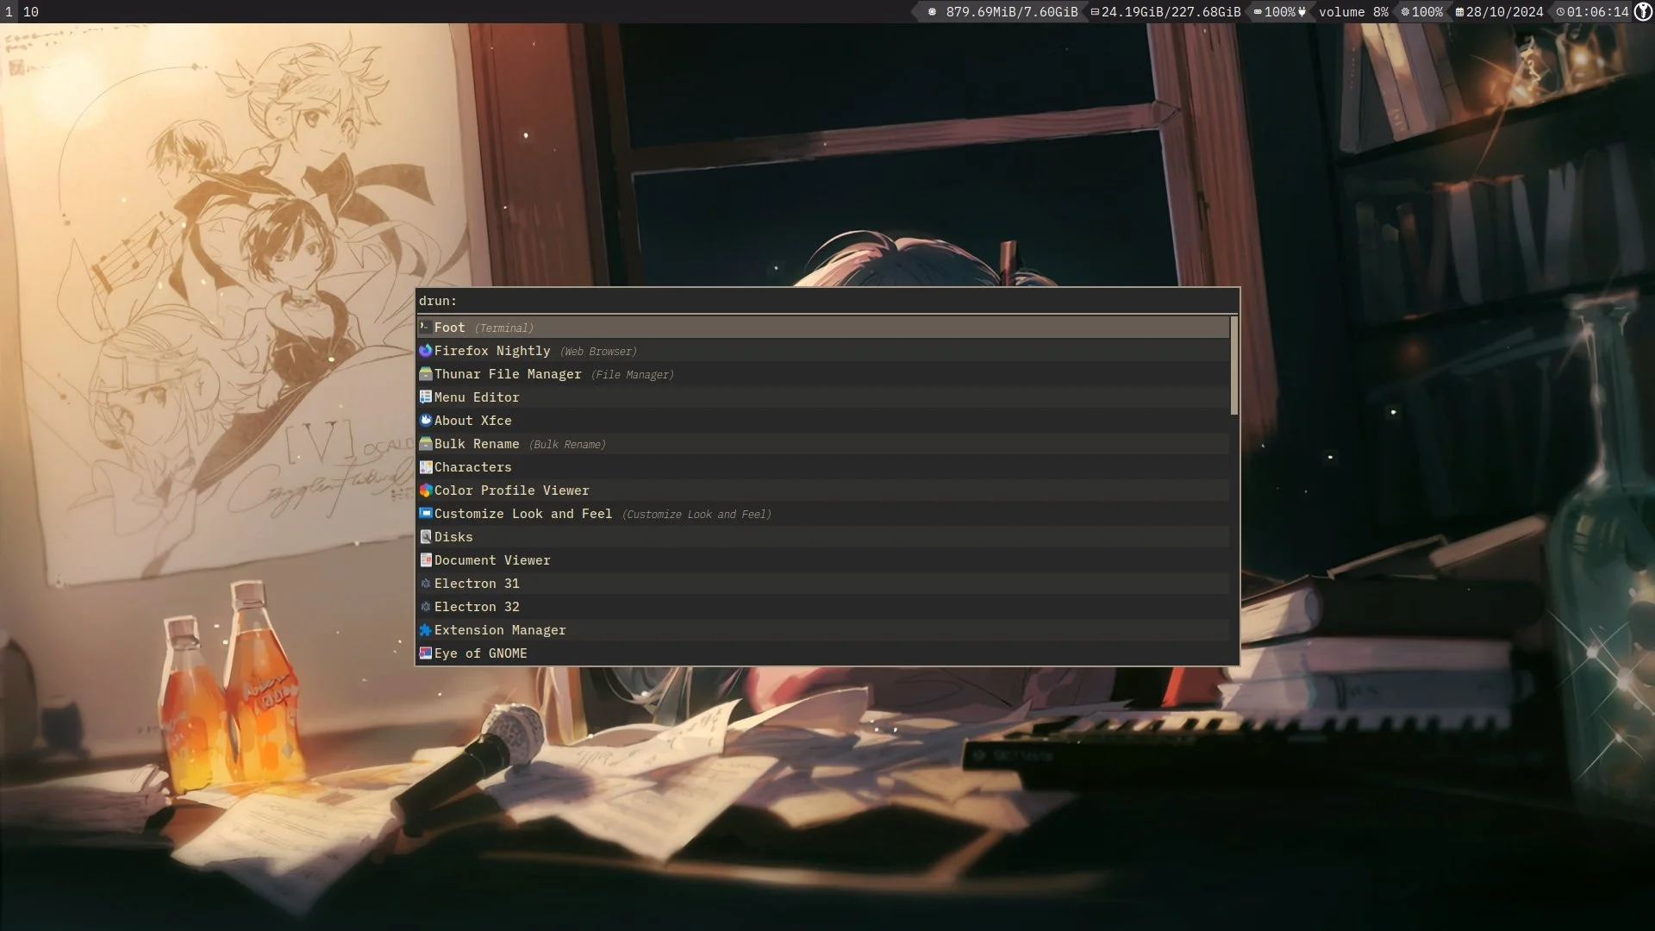Select the Electron 31 entry
This screenshot has width=1655, height=931.
(823, 584)
